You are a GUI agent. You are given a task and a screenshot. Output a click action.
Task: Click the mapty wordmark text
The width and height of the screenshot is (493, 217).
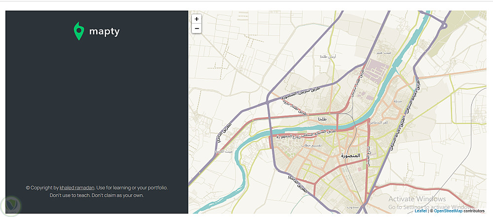click(x=105, y=31)
